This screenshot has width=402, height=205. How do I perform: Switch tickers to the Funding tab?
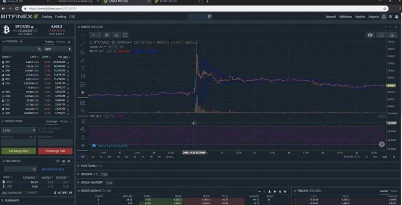pos(61,41)
